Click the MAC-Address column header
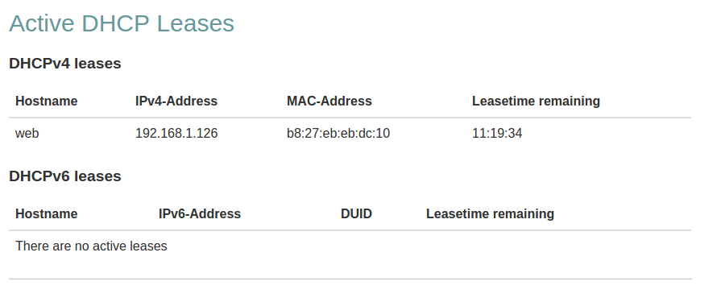 click(x=329, y=101)
